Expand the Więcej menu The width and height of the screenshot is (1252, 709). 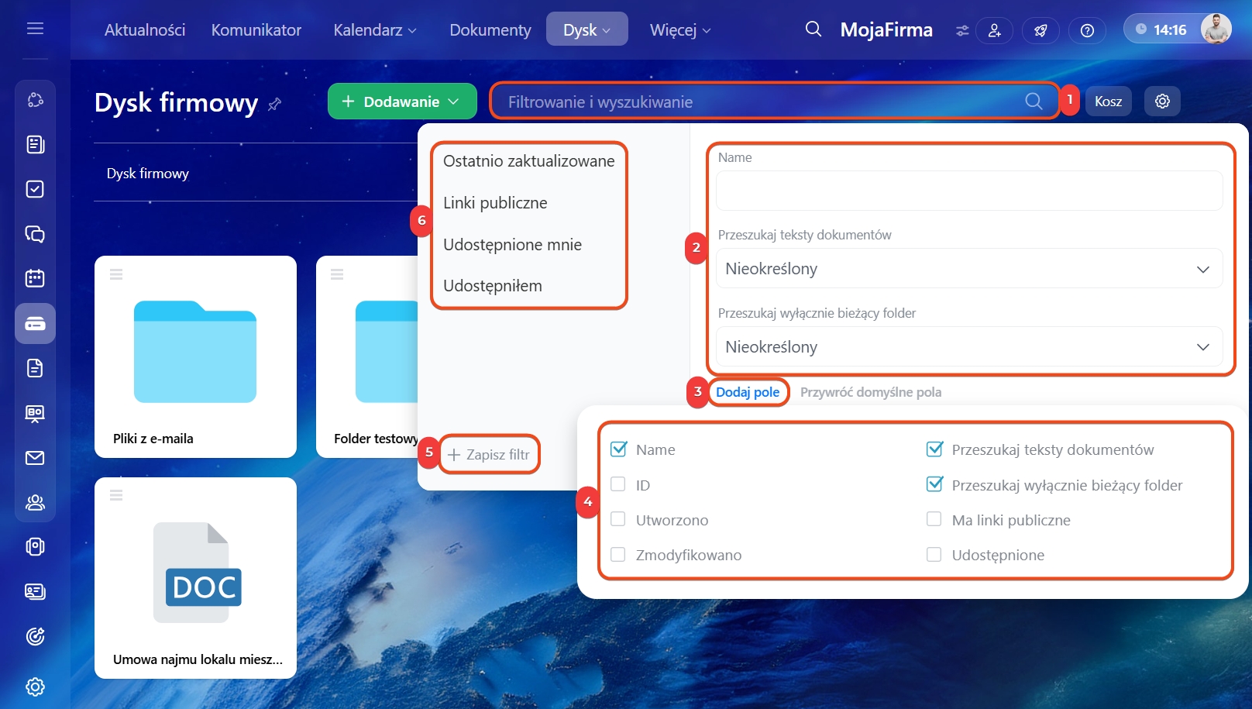tap(680, 30)
